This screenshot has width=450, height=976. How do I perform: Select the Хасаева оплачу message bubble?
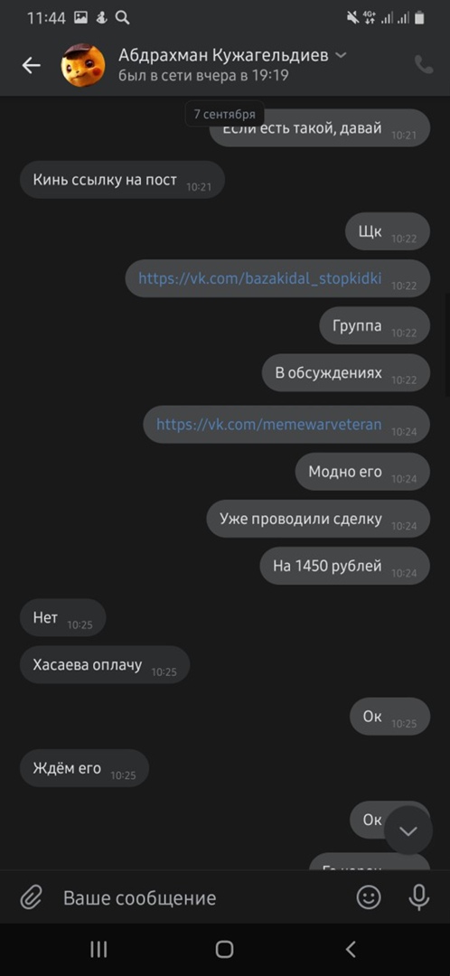[105, 665]
